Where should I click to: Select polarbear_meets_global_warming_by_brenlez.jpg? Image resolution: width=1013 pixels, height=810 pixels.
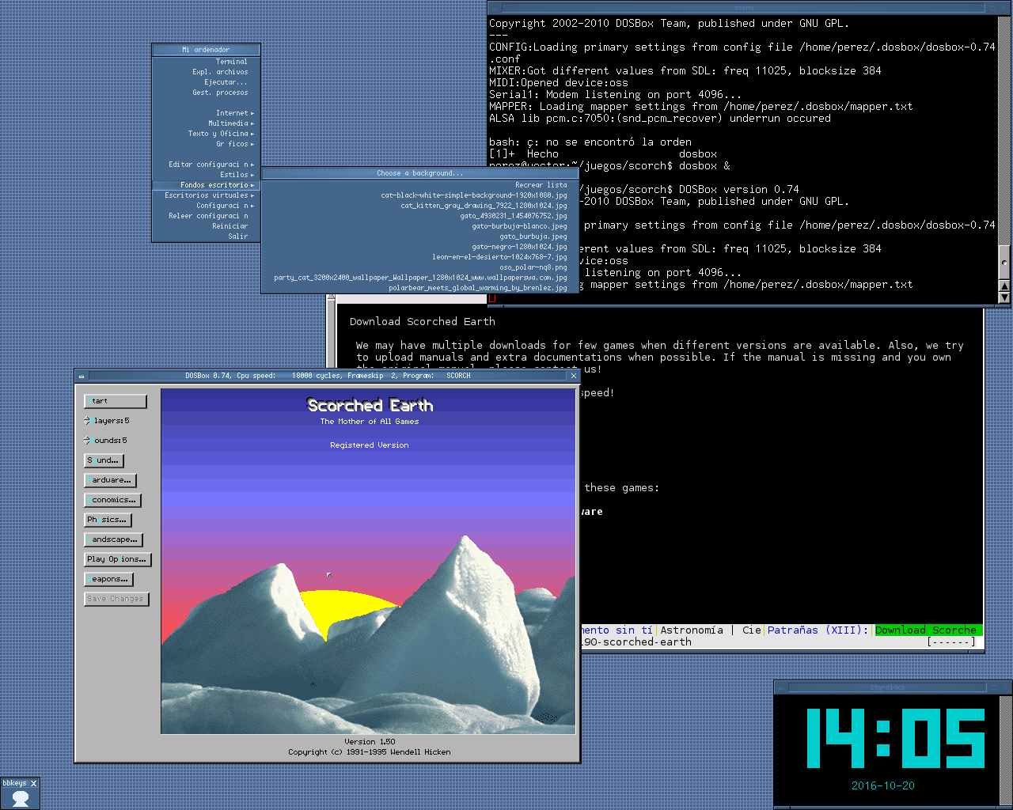tap(420, 288)
